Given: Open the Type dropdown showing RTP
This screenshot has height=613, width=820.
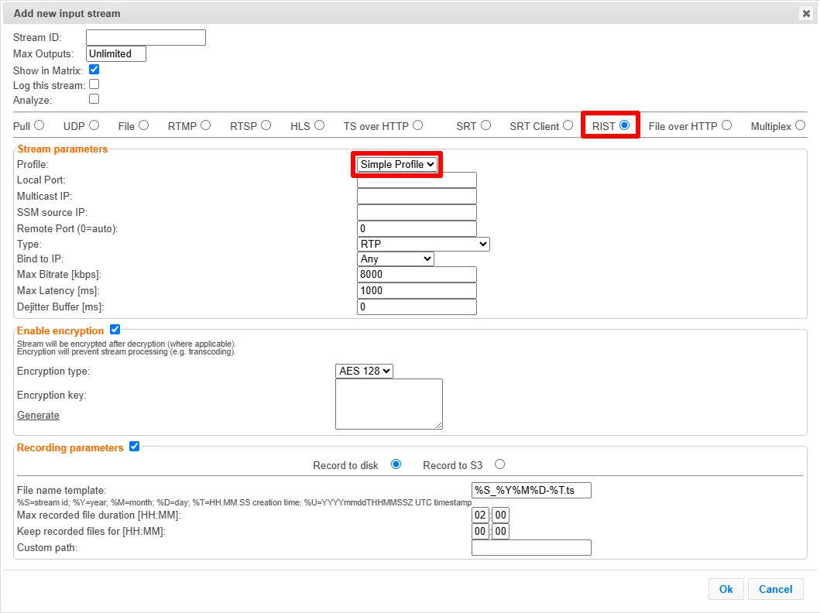Looking at the screenshot, I should pos(423,244).
